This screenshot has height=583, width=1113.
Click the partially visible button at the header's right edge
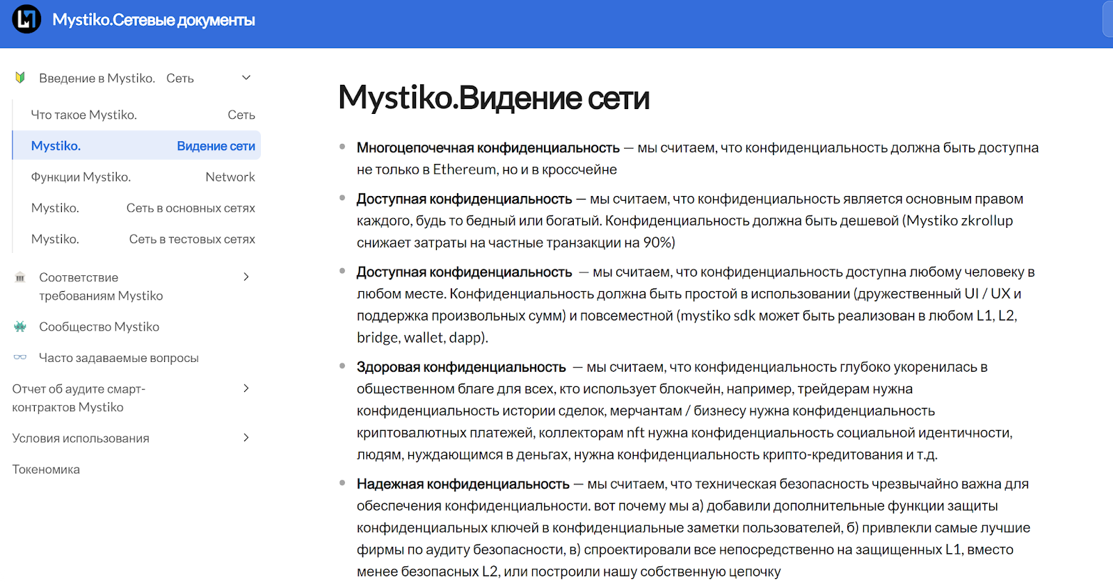[x=1108, y=19]
